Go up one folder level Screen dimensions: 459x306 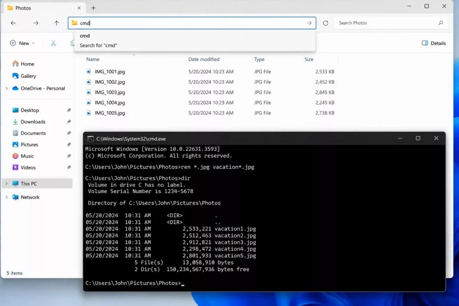[x=56, y=23]
